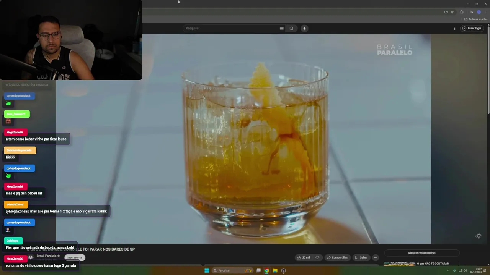Click the YouTube search magnifier button

[291, 28]
